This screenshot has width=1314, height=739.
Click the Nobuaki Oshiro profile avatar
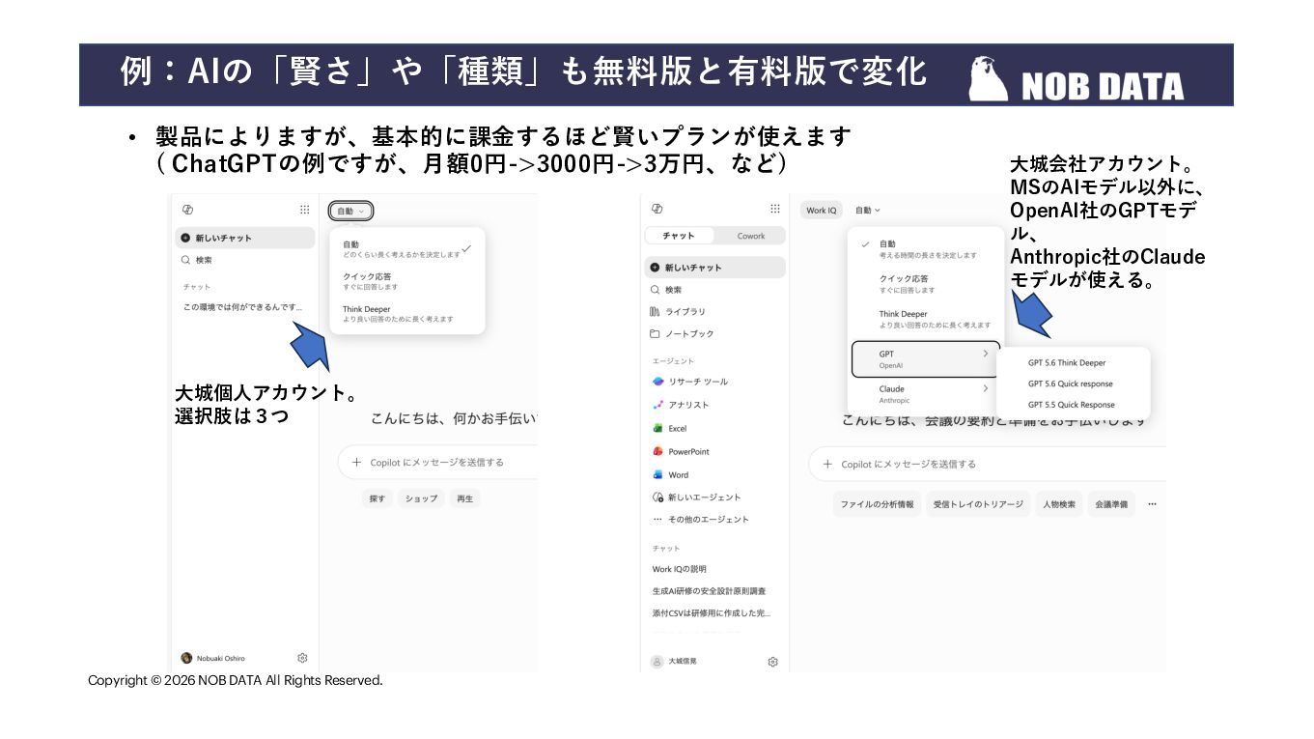[x=186, y=658]
